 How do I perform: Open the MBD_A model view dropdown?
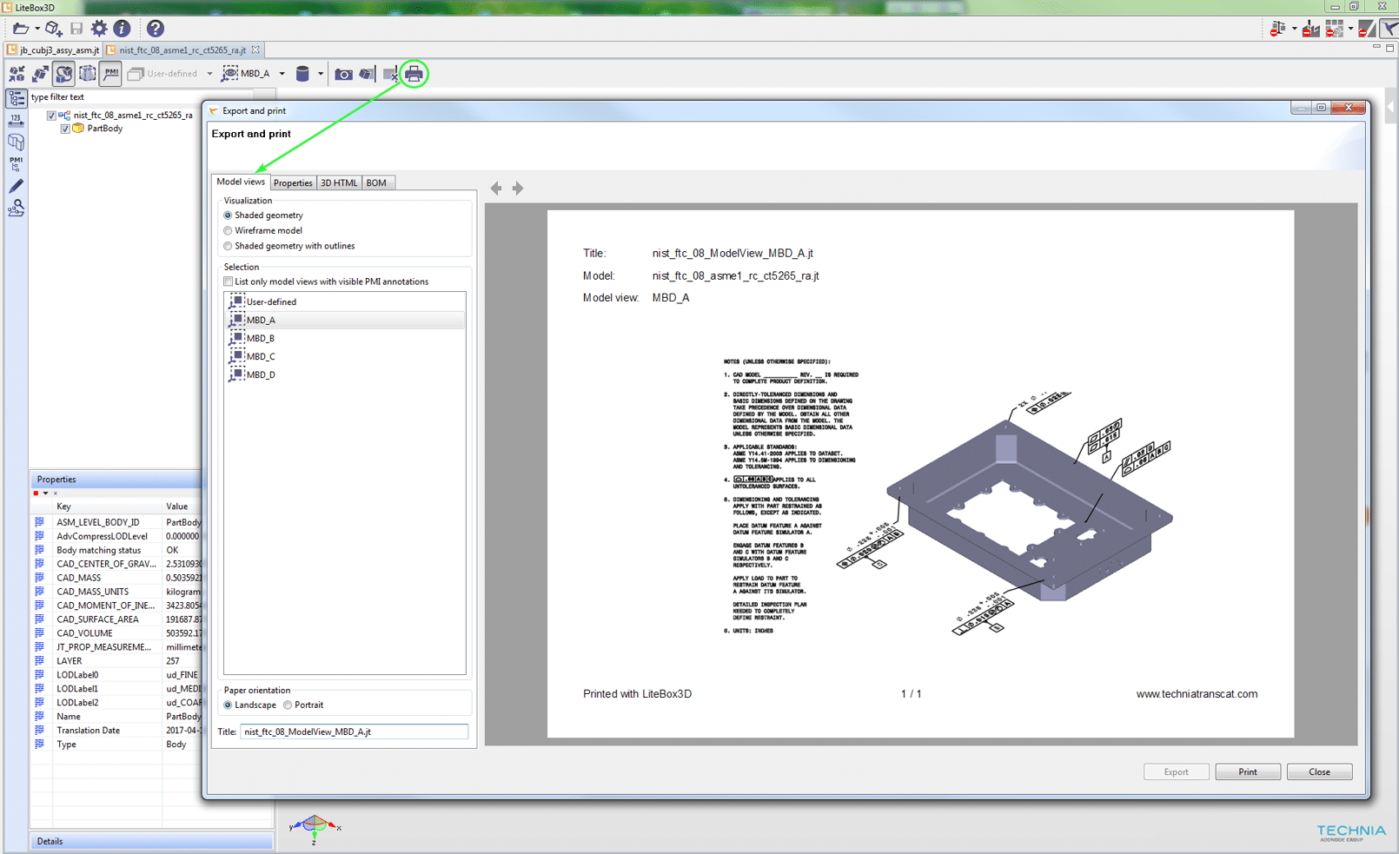(282, 74)
